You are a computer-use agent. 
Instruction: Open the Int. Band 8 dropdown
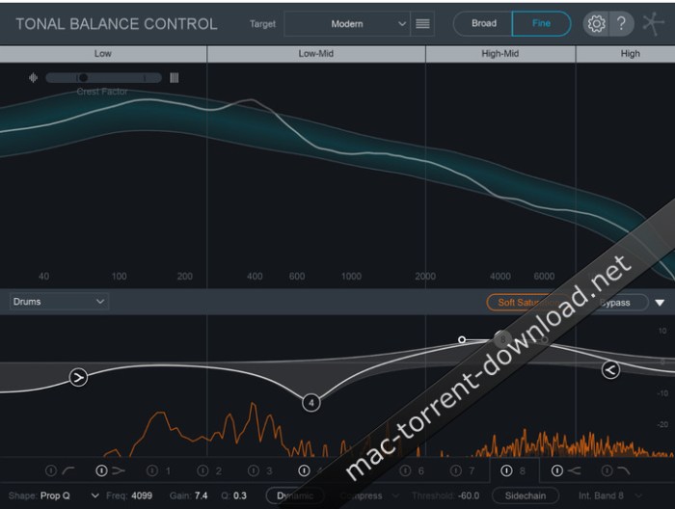tap(610, 496)
